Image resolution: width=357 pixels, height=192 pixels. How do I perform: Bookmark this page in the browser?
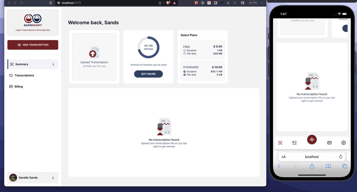tap(51, 3)
